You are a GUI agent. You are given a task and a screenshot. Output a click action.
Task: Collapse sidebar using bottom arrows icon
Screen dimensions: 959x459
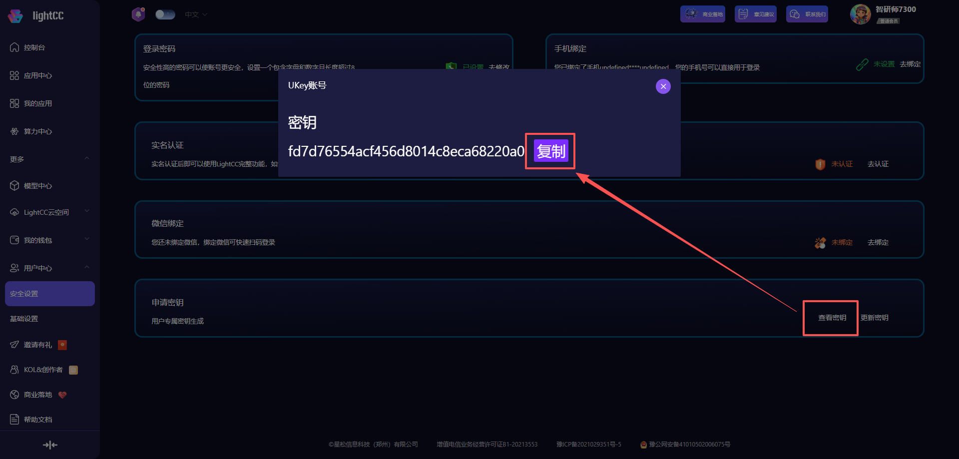pyautogui.click(x=50, y=445)
